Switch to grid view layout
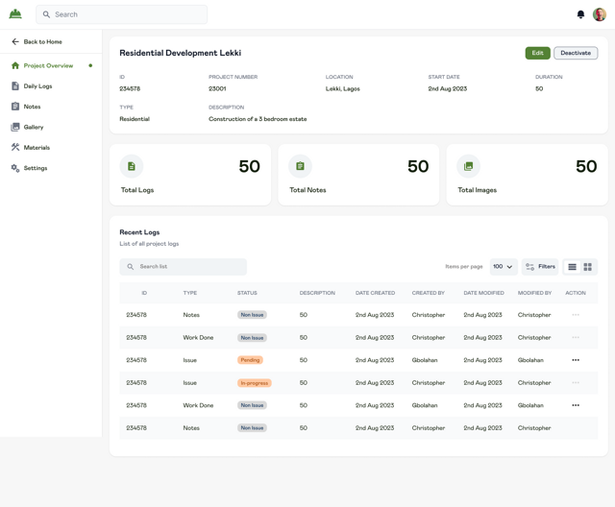 (x=588, y=267)
